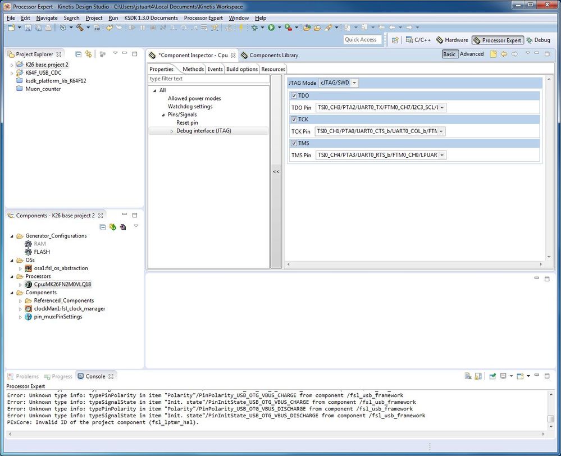
Task: Click the External Tools run icon
Action: [x=288, y=28]
